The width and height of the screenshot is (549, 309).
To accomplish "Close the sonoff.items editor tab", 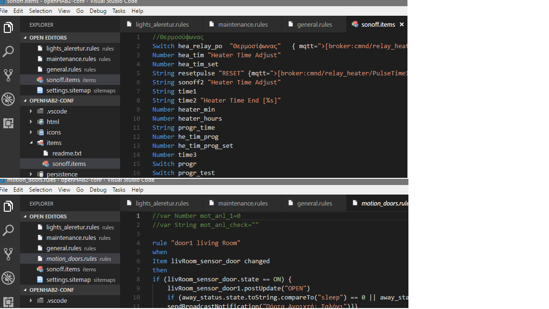I will click(x=402, y=24).
